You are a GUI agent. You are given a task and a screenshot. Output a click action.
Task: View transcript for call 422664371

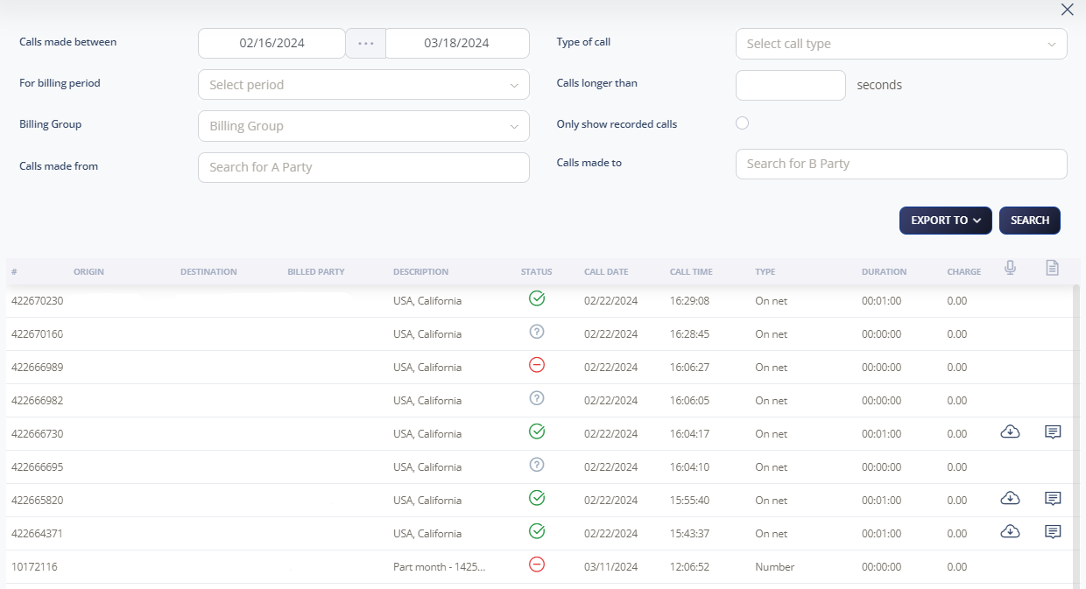coord(1053,532)
